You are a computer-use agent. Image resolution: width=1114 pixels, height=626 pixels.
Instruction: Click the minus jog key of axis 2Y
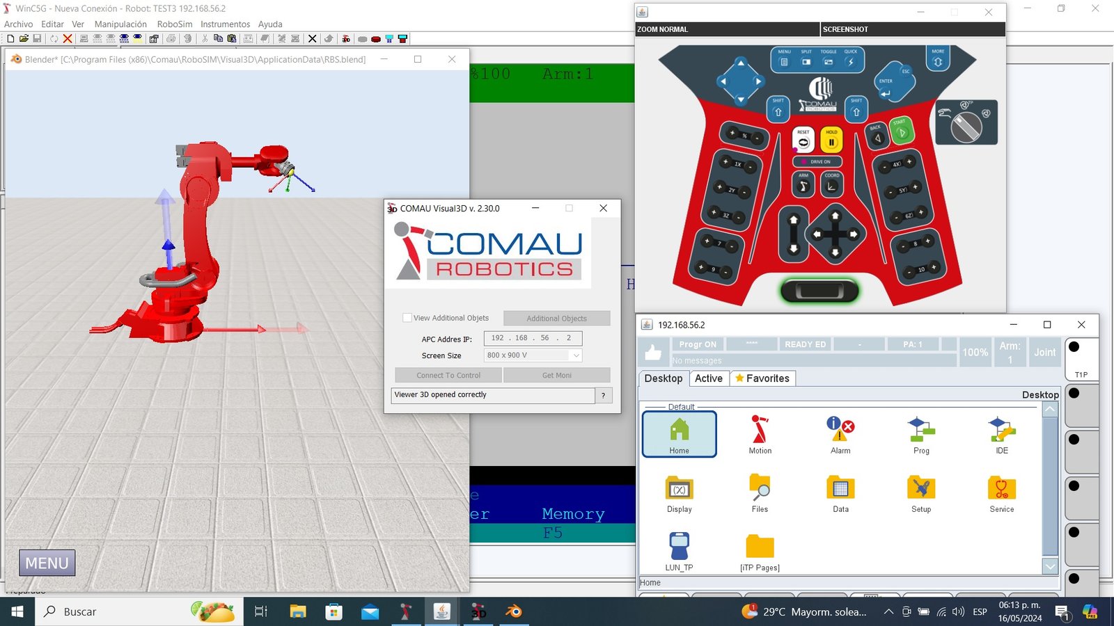[743, 192]
